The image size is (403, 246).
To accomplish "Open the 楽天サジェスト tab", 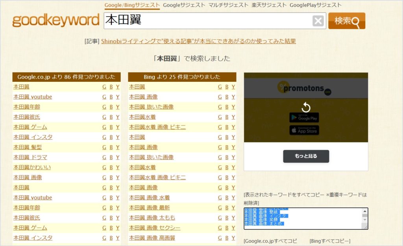I will coord(269,5).
